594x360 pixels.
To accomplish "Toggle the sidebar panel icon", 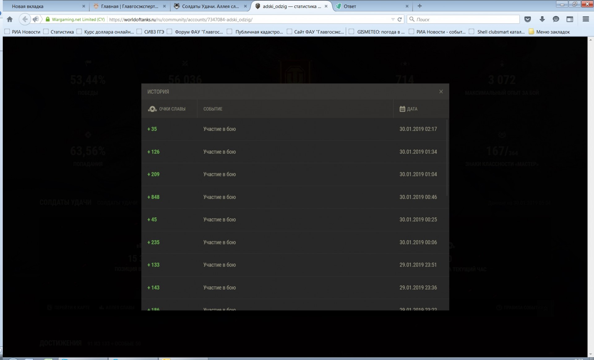I will pyautogui.click(x=570, y=19).
